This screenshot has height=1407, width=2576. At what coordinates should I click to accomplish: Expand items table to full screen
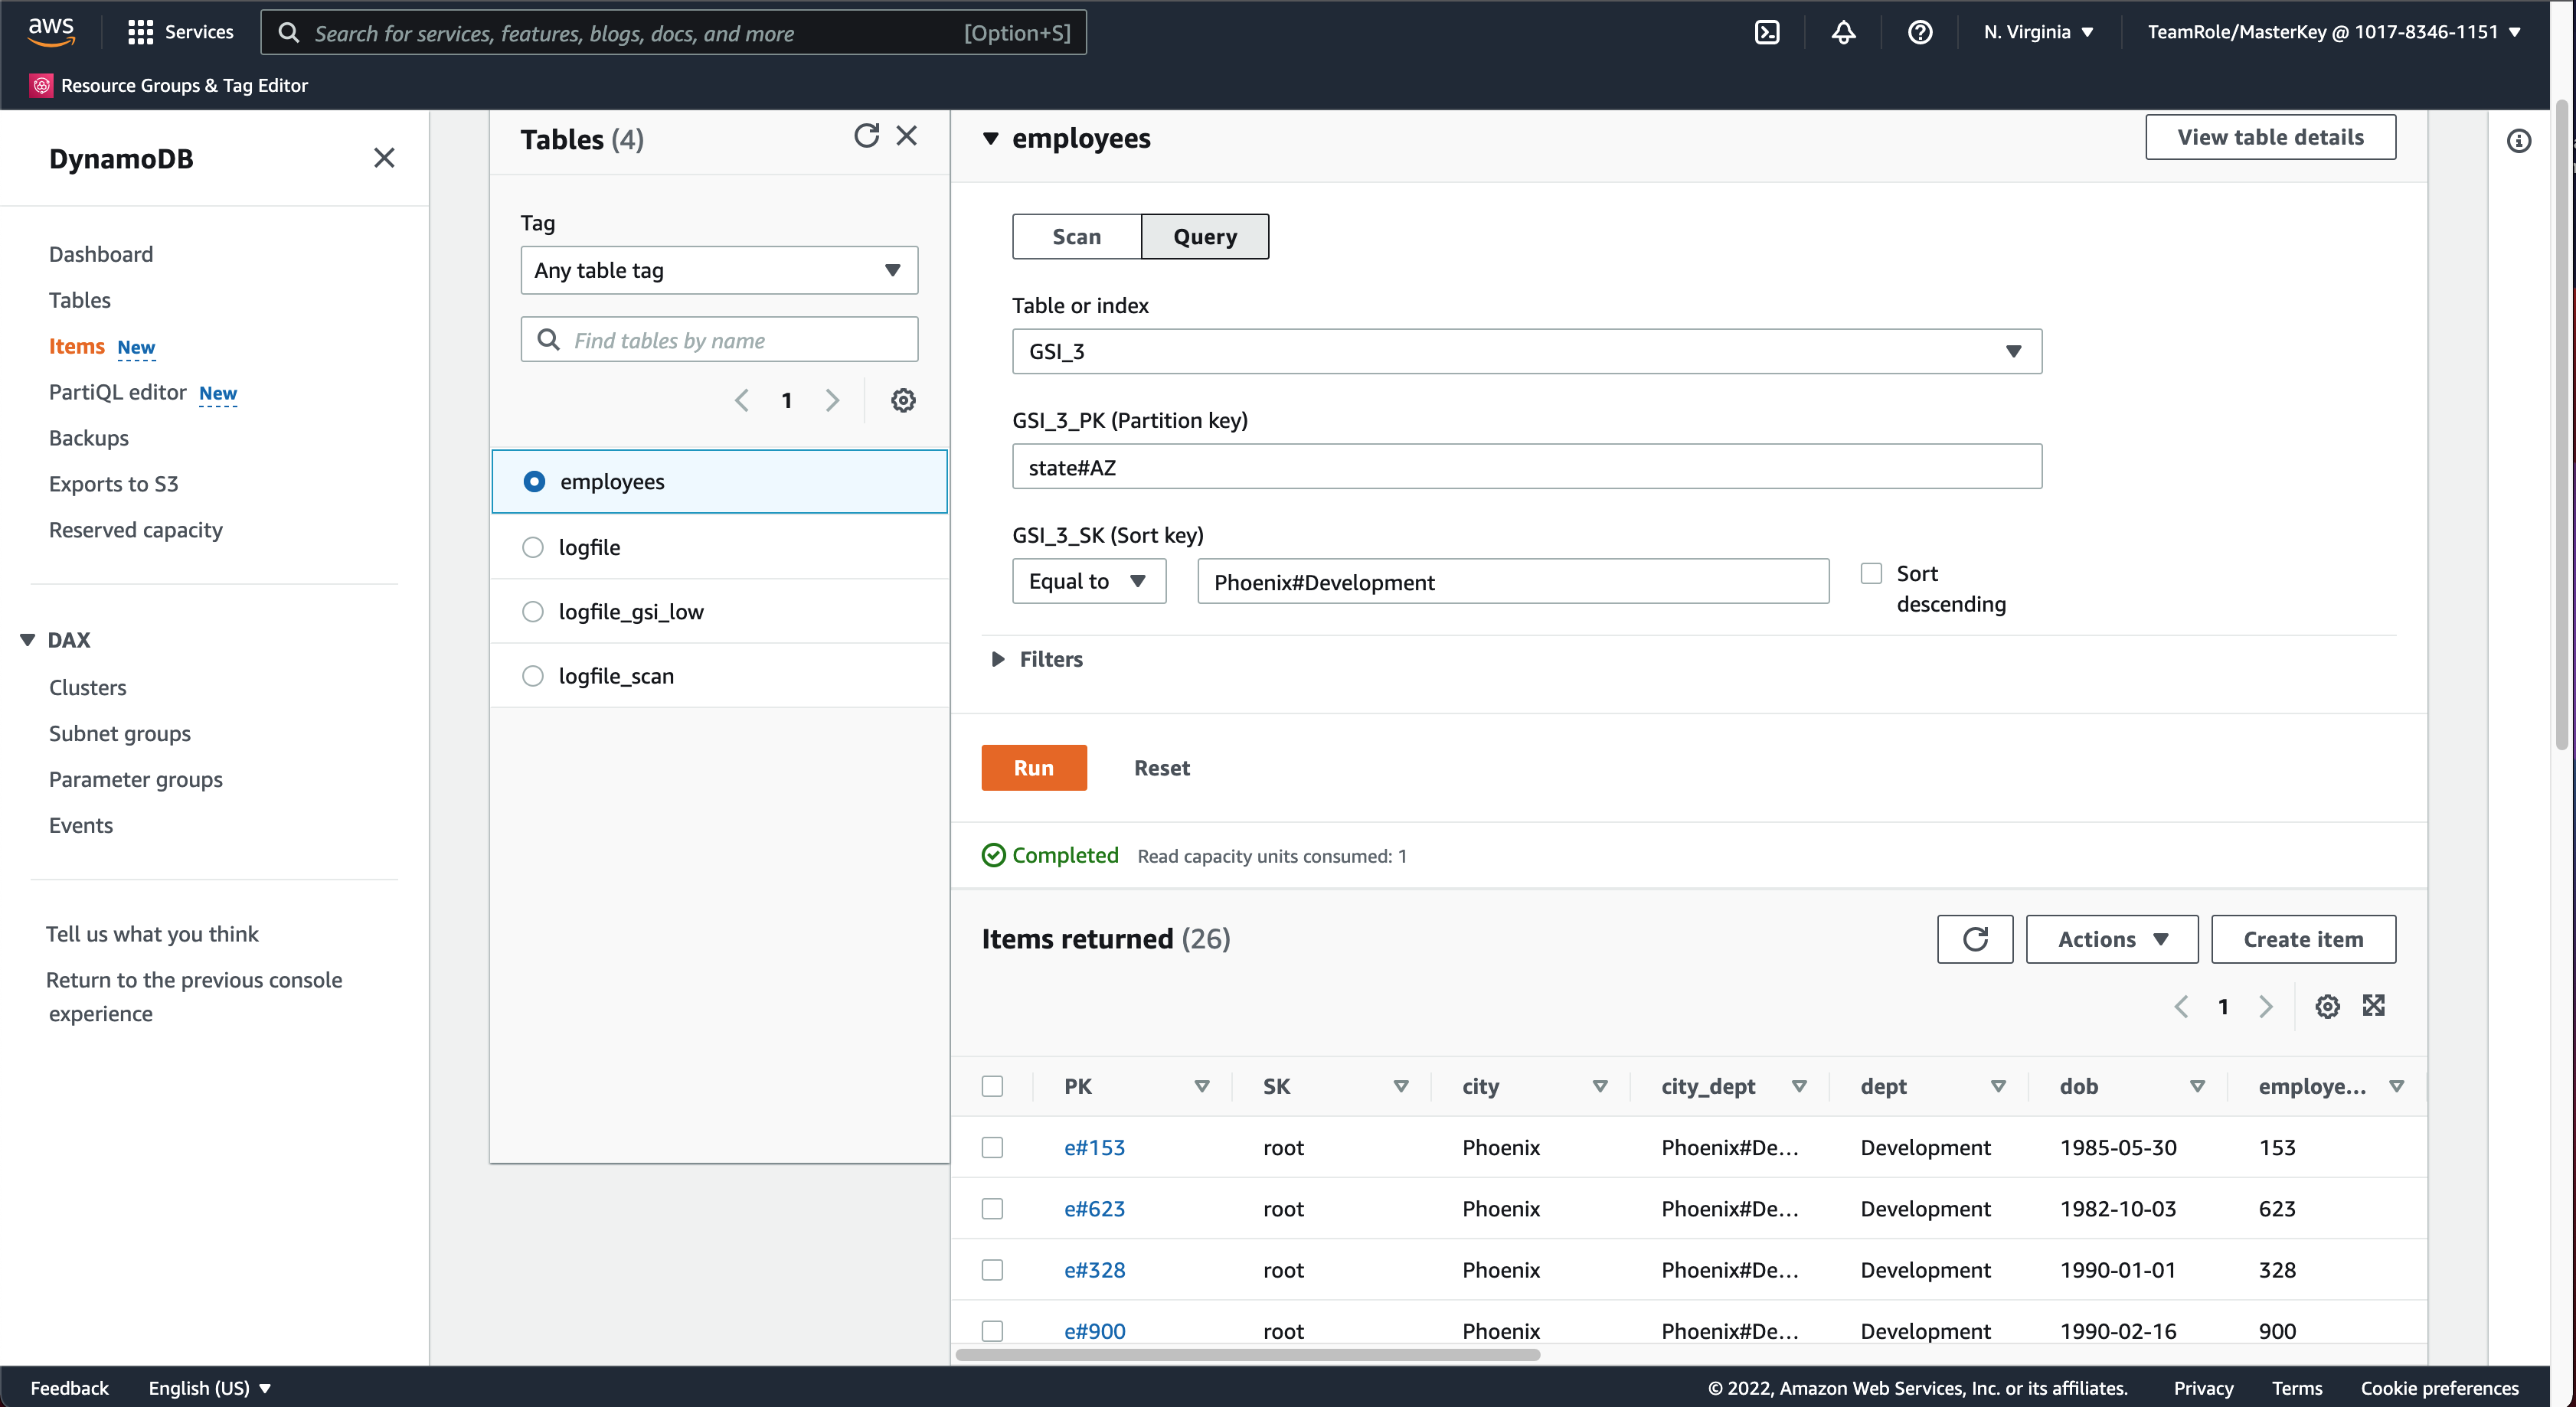(x=2374, y=1005)
